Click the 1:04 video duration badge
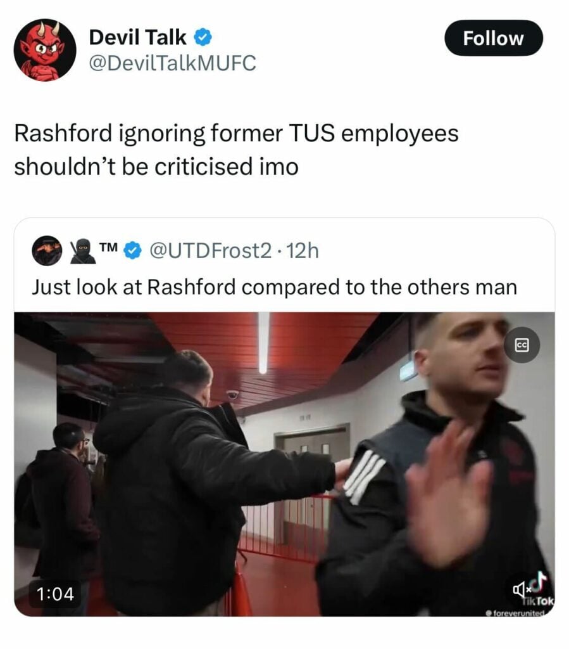This screenshot has width=569, height=649. 55,594
